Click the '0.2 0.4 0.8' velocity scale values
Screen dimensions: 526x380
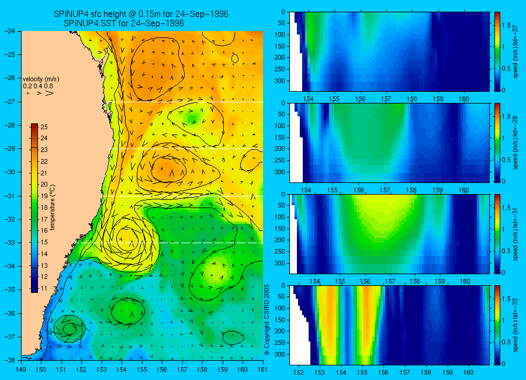coord(37,86)
